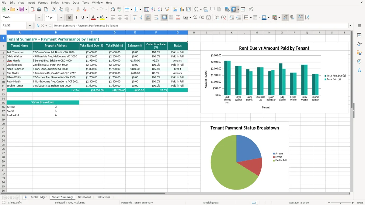This screenshot has height=205, width=365.
Task: Switch to the Instructions sheet tab
Action: [103, 197]
